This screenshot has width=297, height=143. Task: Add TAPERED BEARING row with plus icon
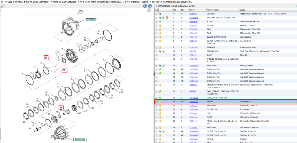[157, 59]
